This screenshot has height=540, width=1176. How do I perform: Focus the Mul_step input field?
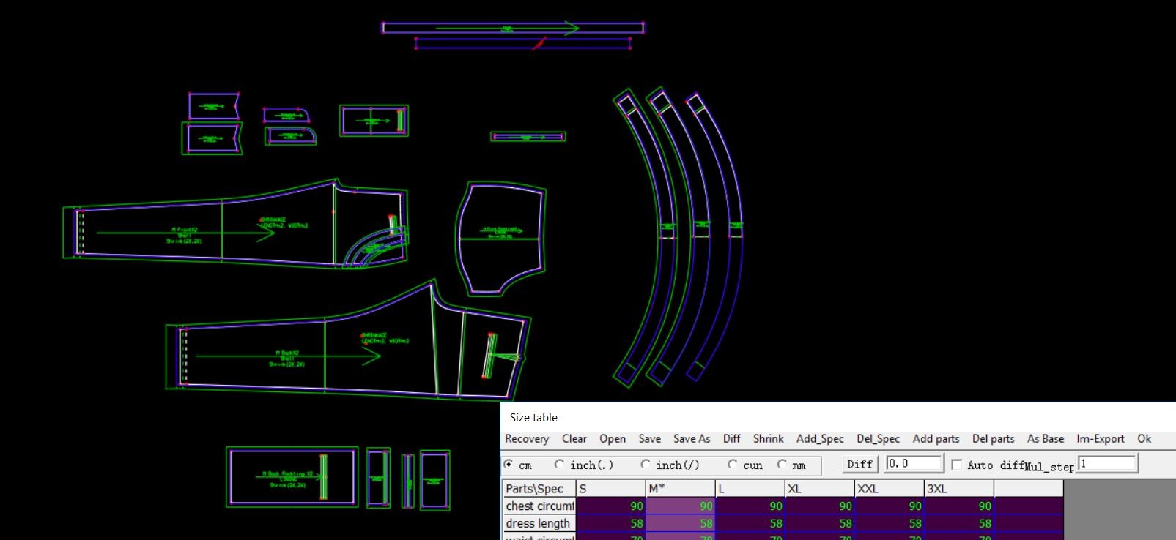click(x=1106, y=464)
